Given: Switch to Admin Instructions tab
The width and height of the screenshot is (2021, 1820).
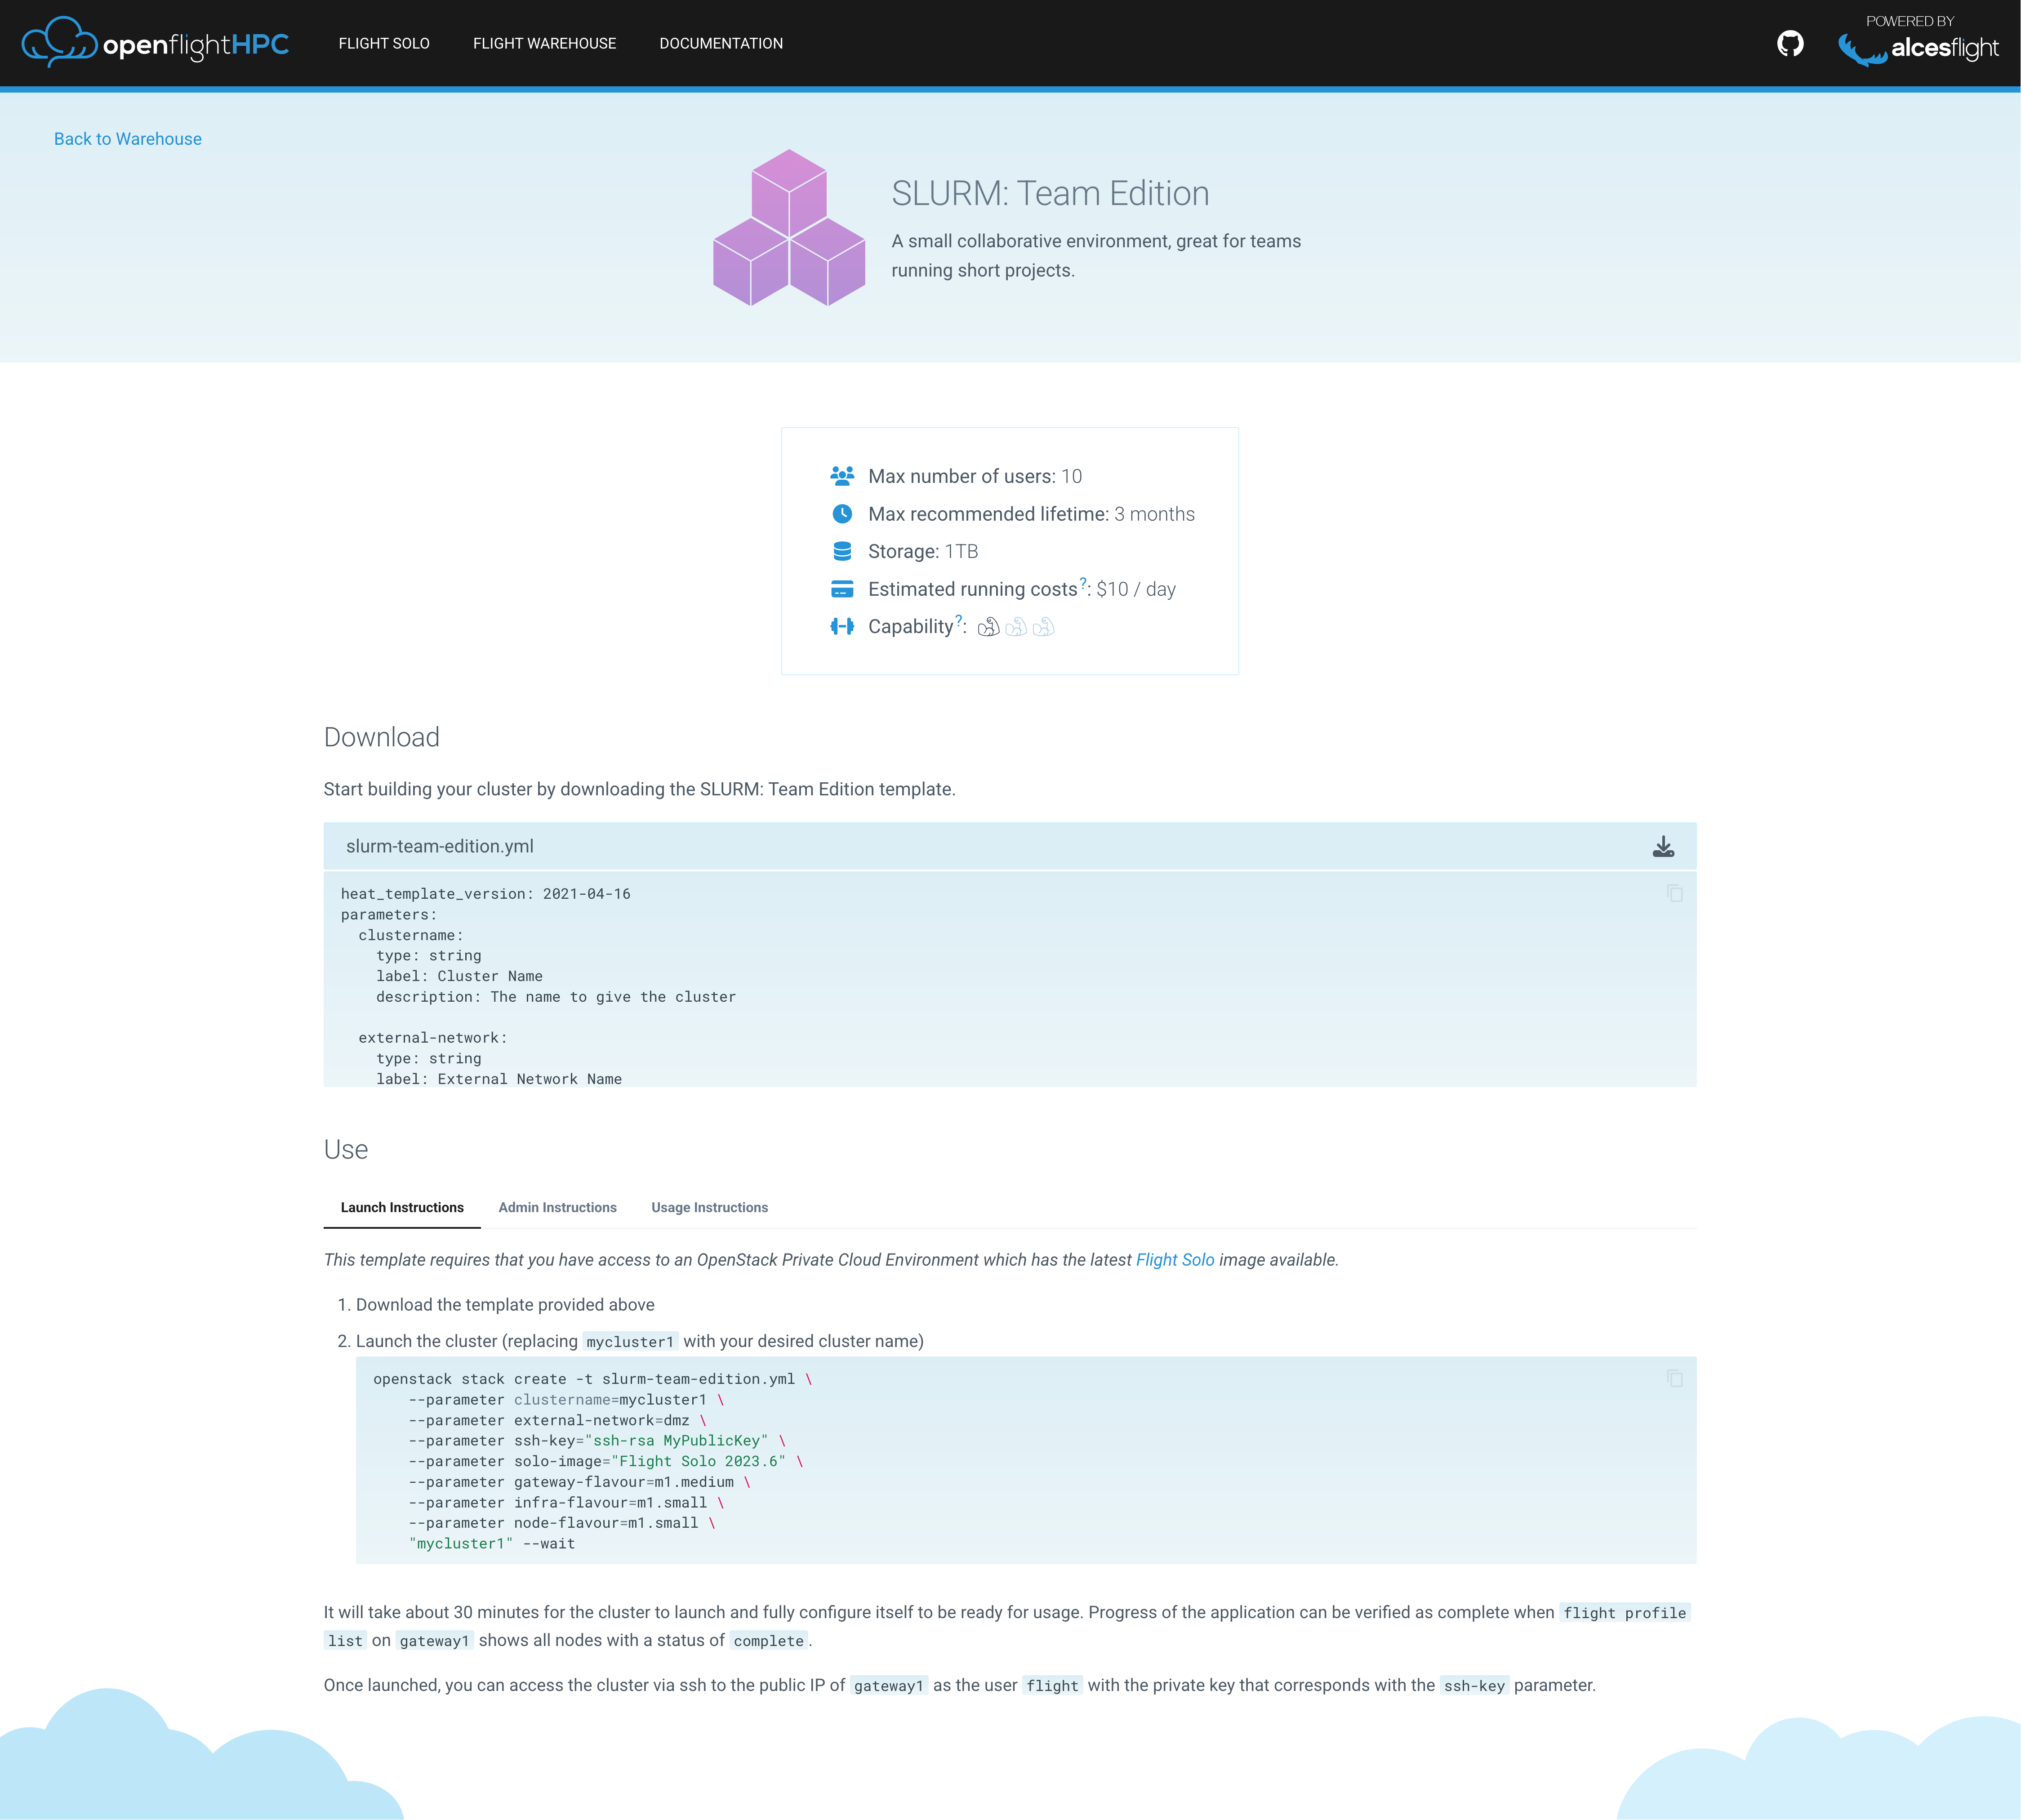Looking at the screenshot, I should 557,1207.
